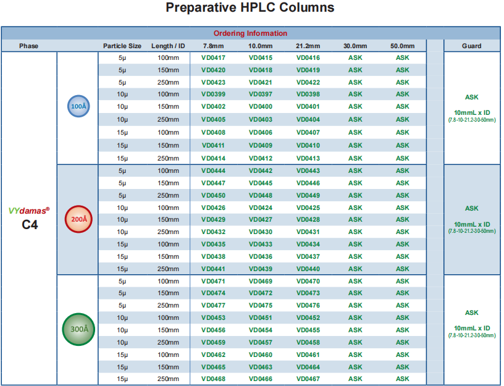The height and width of the screenshot is (386, 504).
Task: Click part number VD0471
Action: tap(214, 281)
